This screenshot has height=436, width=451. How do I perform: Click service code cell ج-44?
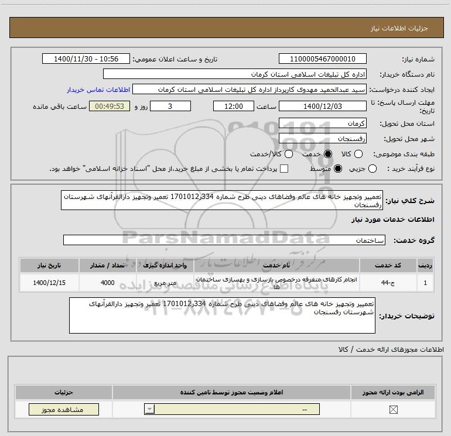[x=388, y=283]
